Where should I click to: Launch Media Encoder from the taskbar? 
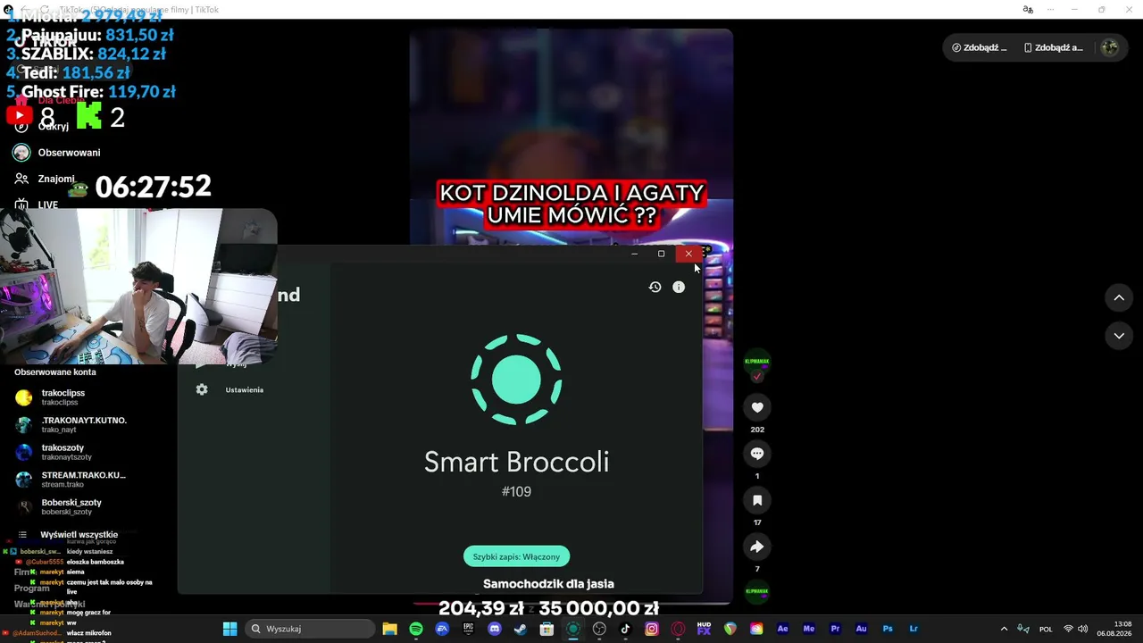pyautogui.click(x=809, y=629)
